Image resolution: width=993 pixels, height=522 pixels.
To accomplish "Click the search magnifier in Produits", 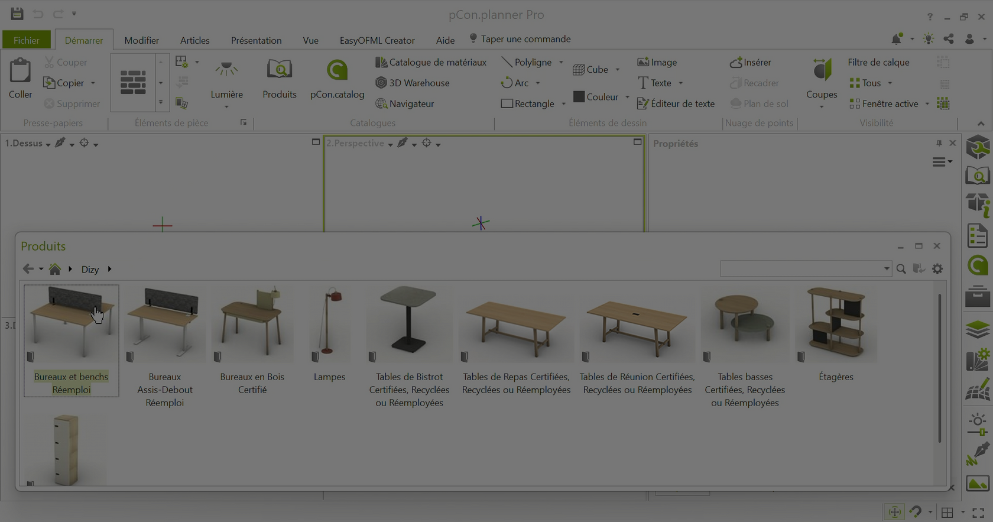I will coord(901,269).
